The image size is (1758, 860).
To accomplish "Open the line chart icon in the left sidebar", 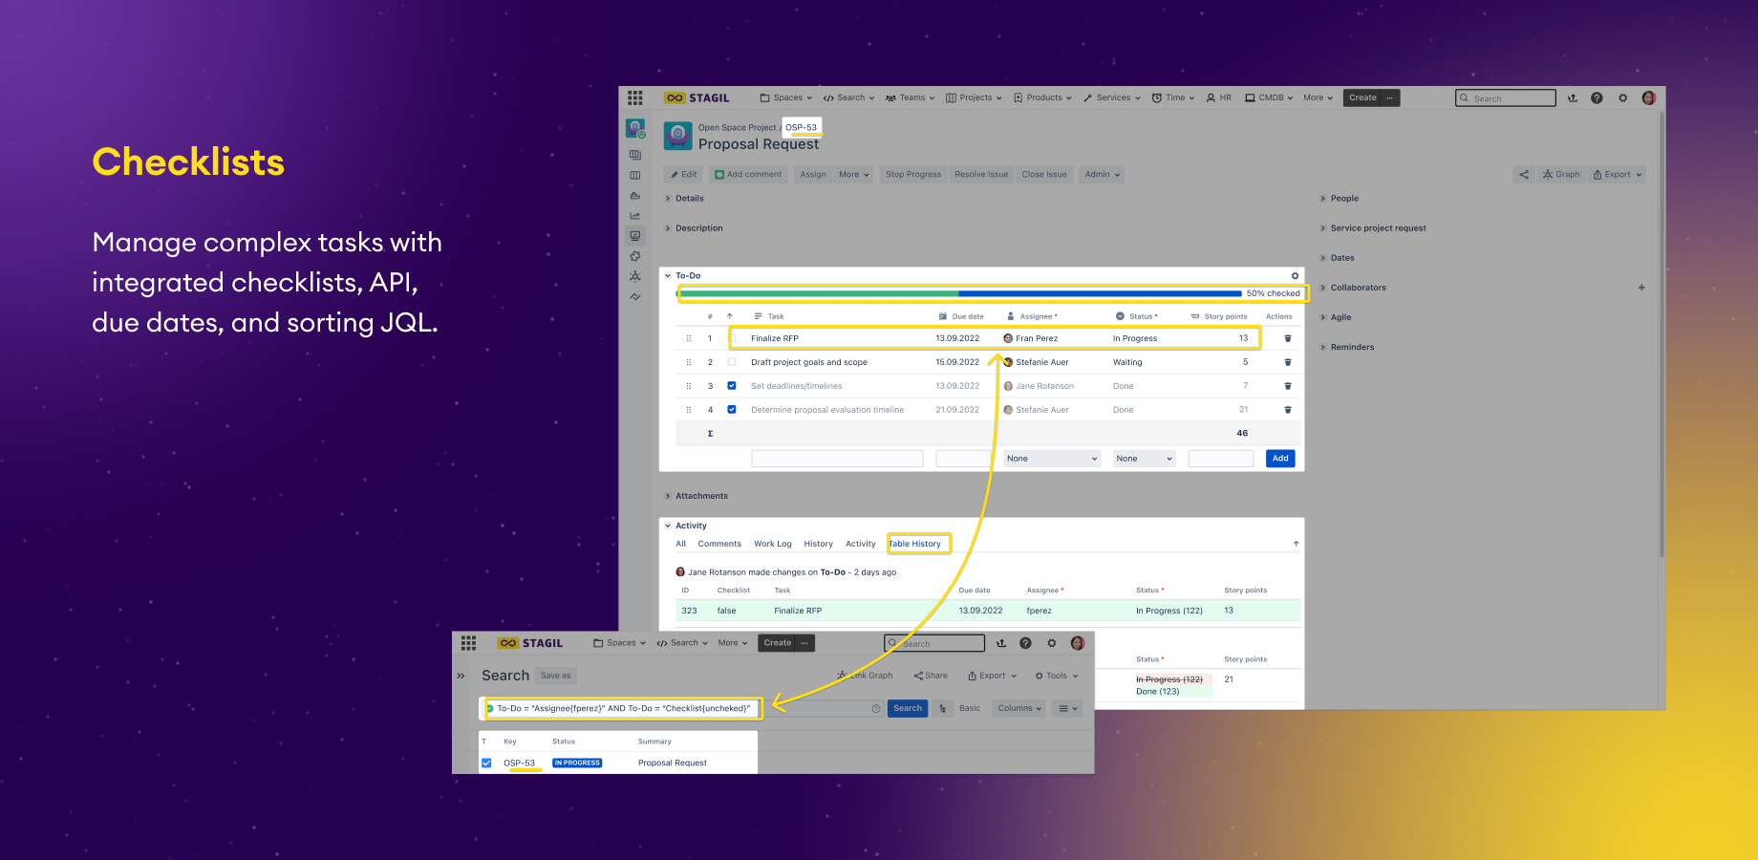I will click(635, 216).
